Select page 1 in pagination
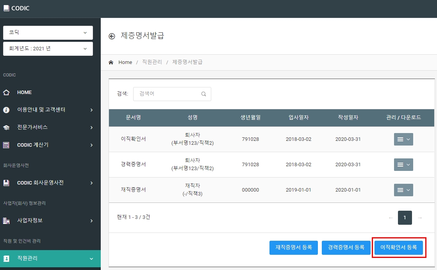This screenshot has height=270, width=437. [405, 218]
